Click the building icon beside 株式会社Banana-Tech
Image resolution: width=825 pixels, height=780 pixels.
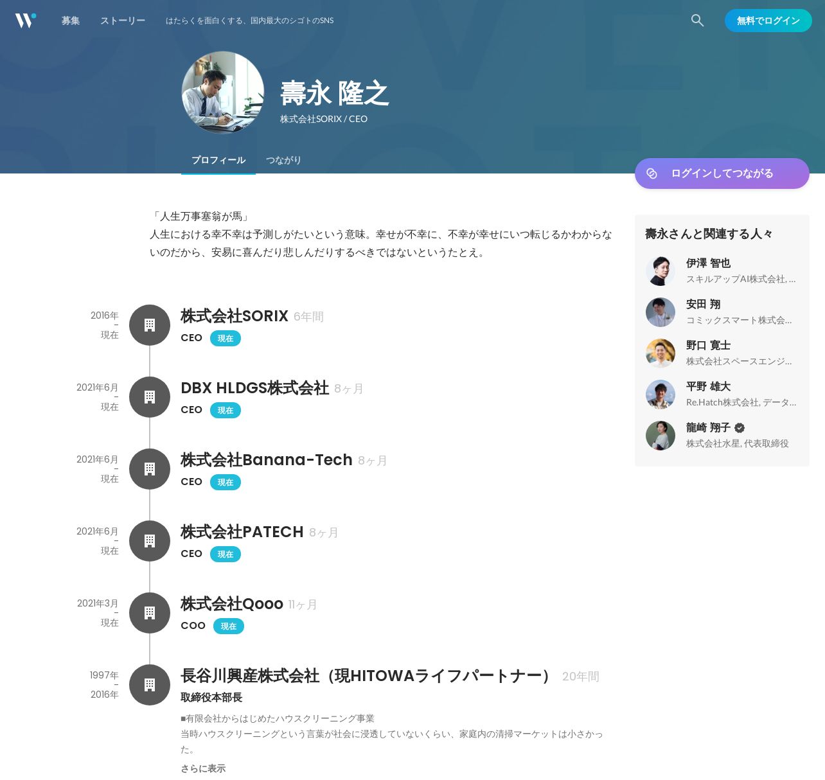point(150,469)
